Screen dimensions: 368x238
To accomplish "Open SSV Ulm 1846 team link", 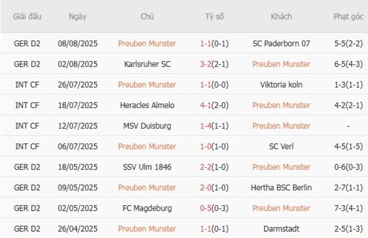I will point(147,167).
